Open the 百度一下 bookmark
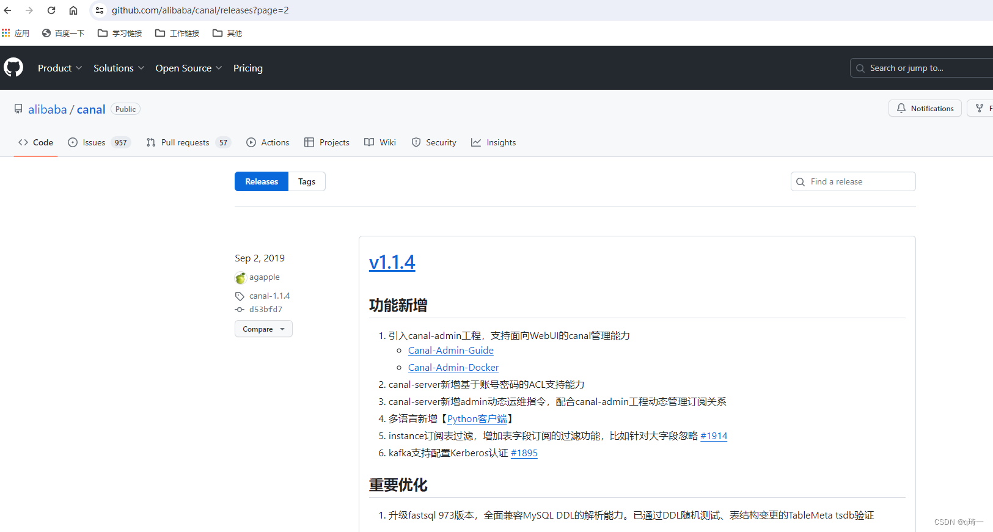 tap(63, 33)
